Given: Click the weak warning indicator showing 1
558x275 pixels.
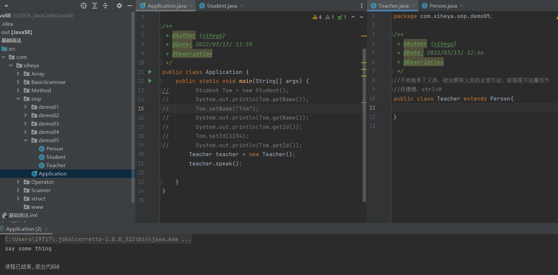Looking at the screenshot, I should [x=330, y=17].
